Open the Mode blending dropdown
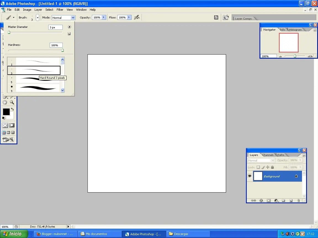318x238 pixels. (x=73, y=18)
